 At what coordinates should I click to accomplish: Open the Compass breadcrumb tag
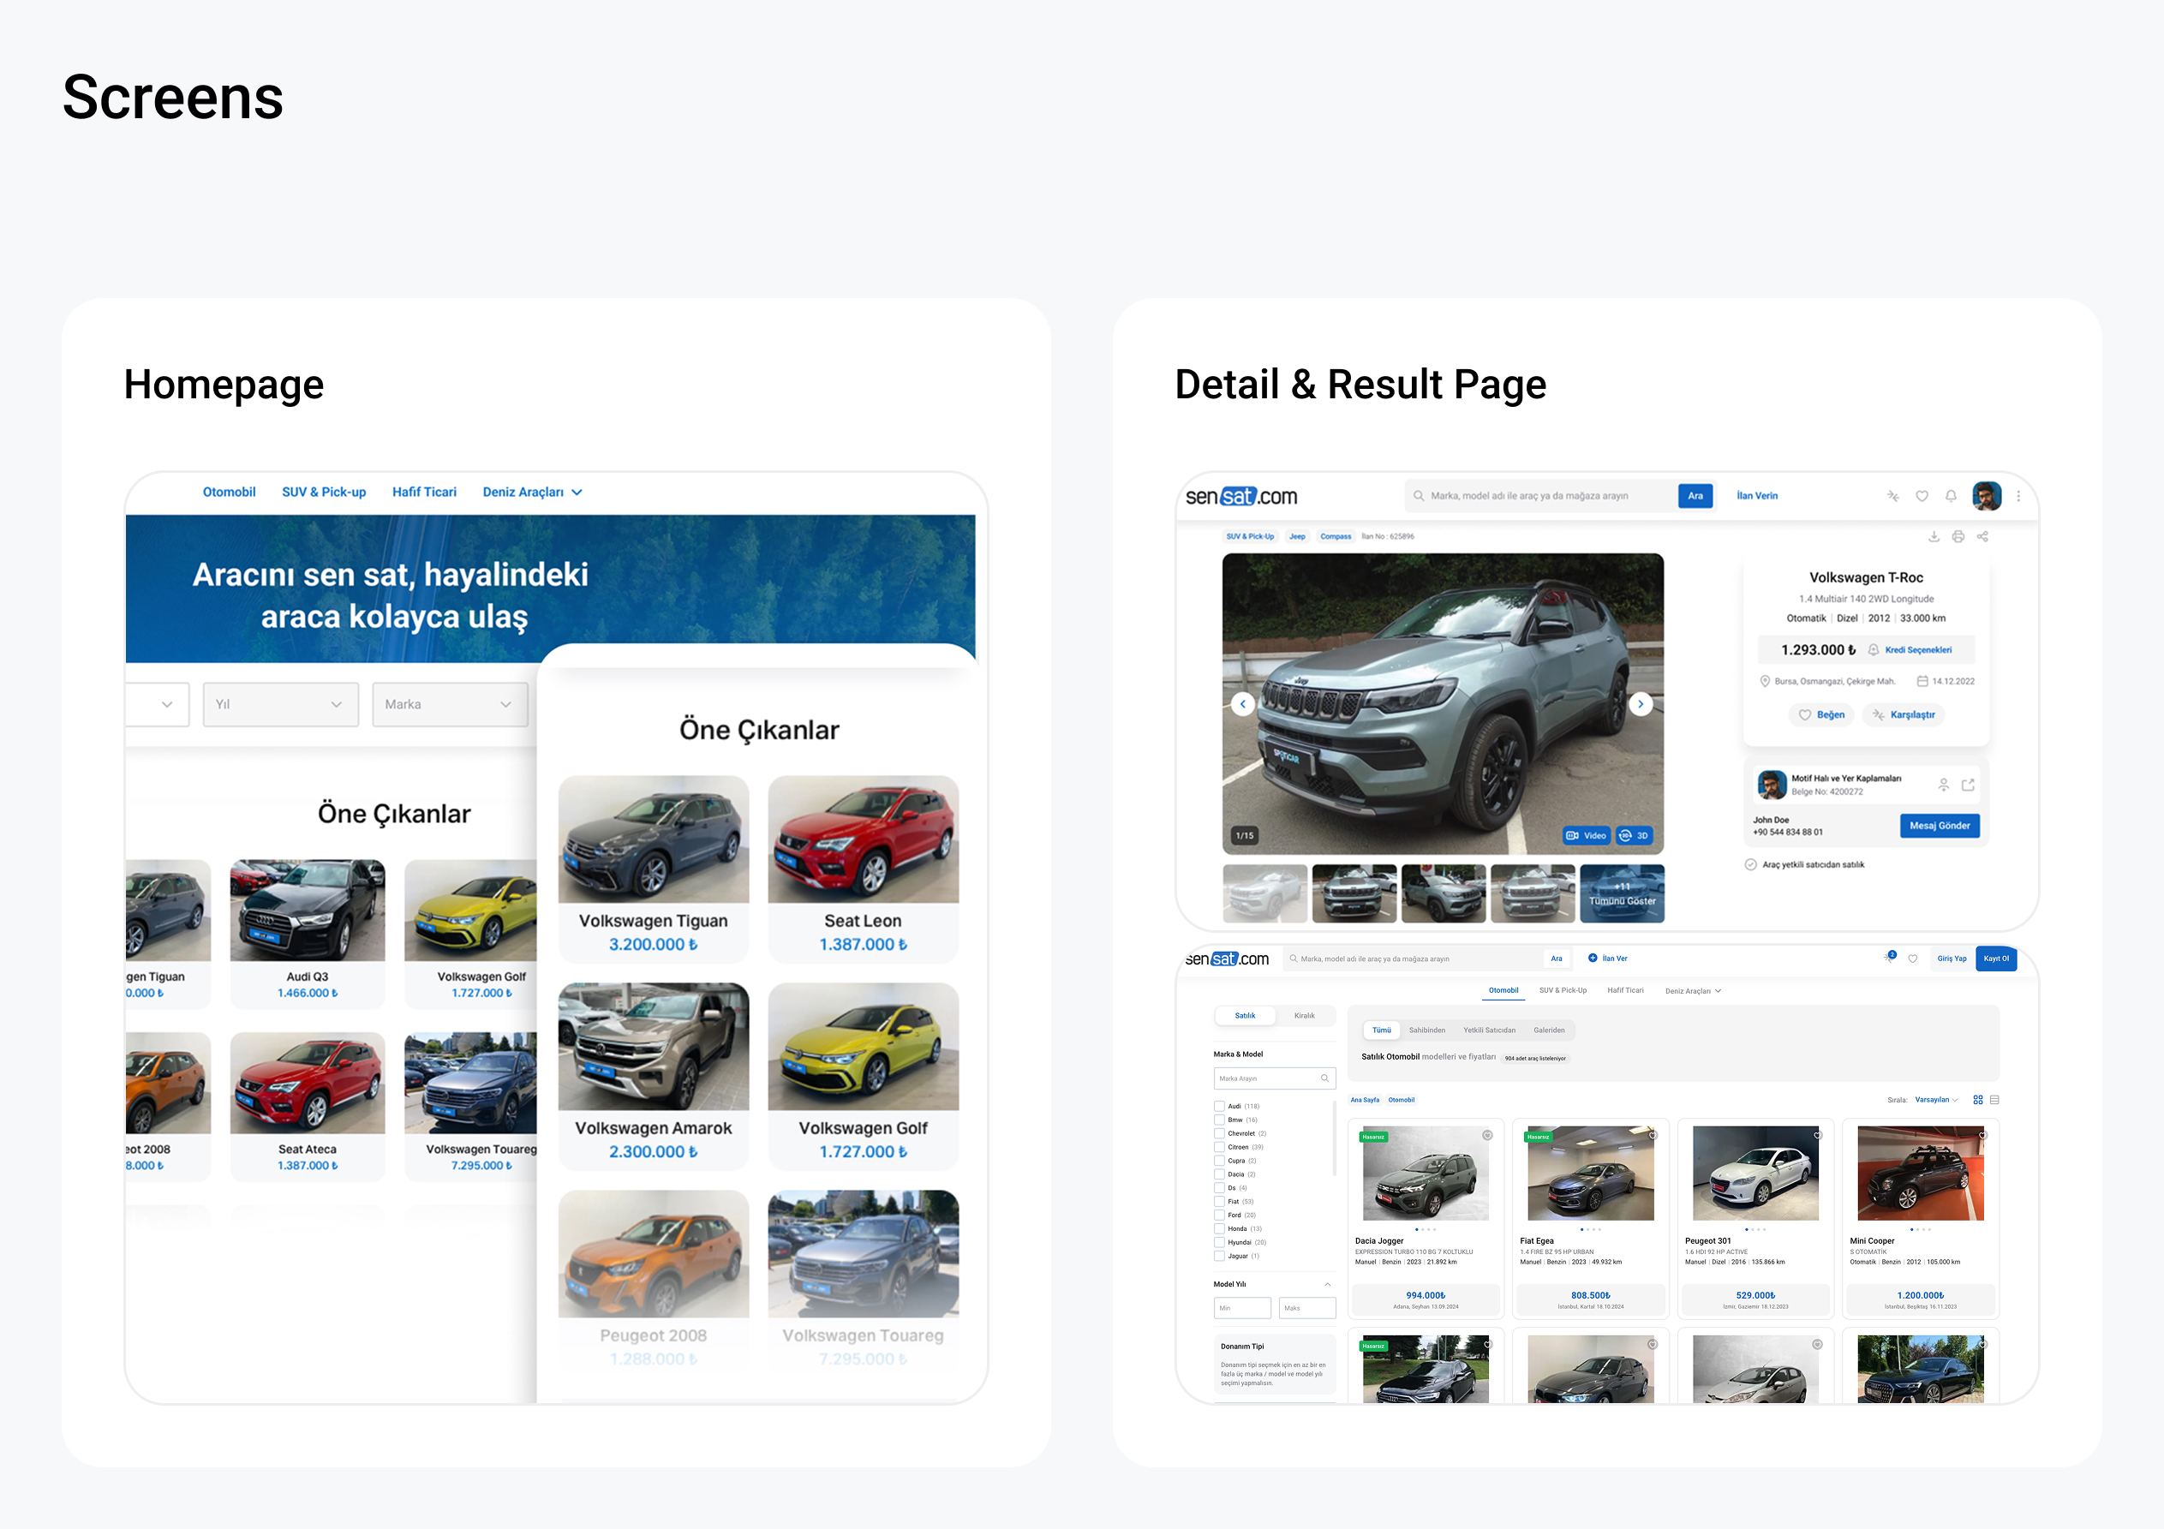(1336, 536)
